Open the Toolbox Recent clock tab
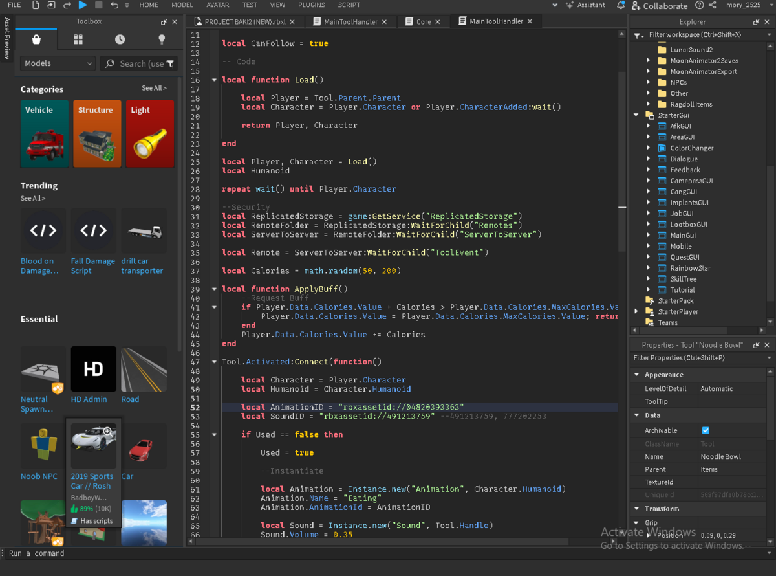The image size is (776, 576). (120, 40)
